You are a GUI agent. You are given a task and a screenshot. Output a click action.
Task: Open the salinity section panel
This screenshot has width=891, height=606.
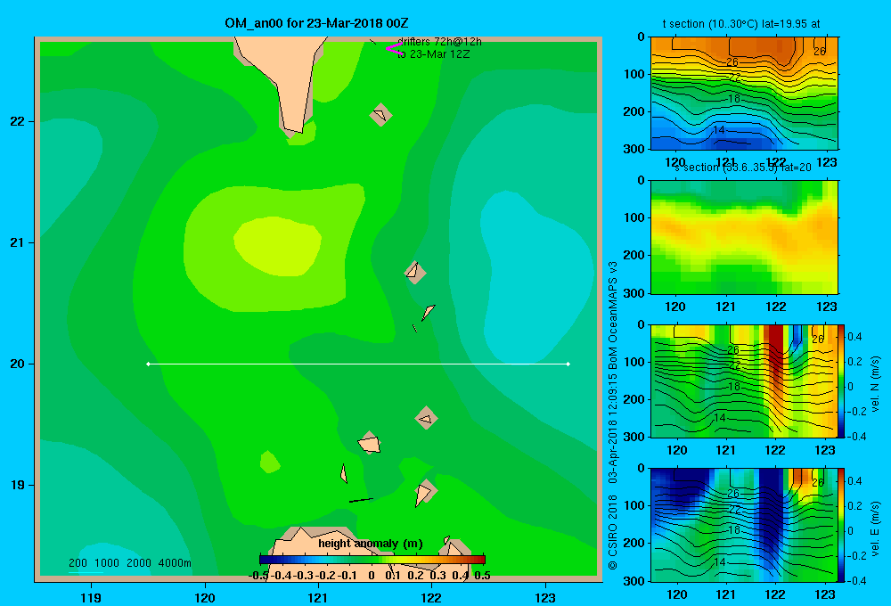[x=744, y=236]
